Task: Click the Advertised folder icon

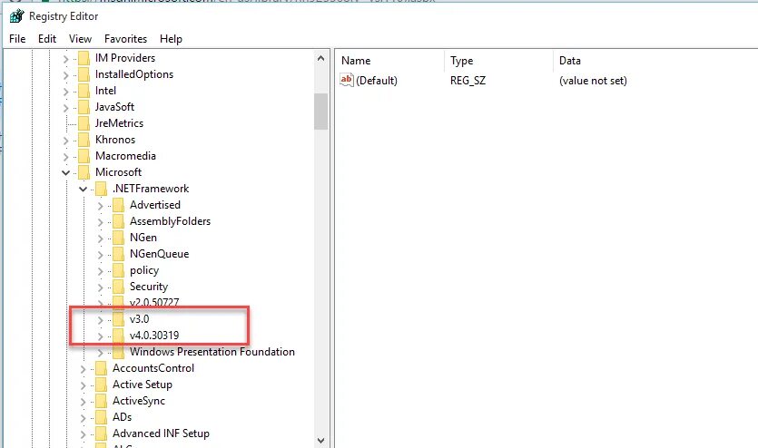Action: coord(119,205)
